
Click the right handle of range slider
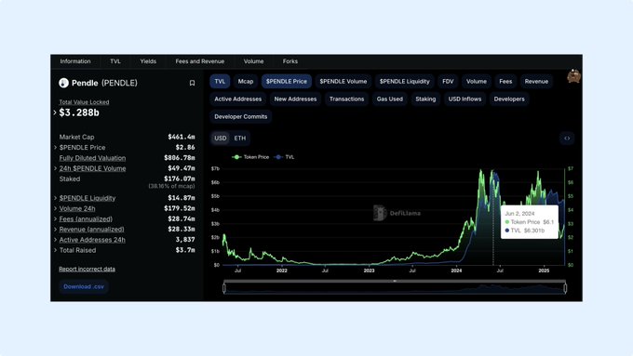(x=565, y=288)
